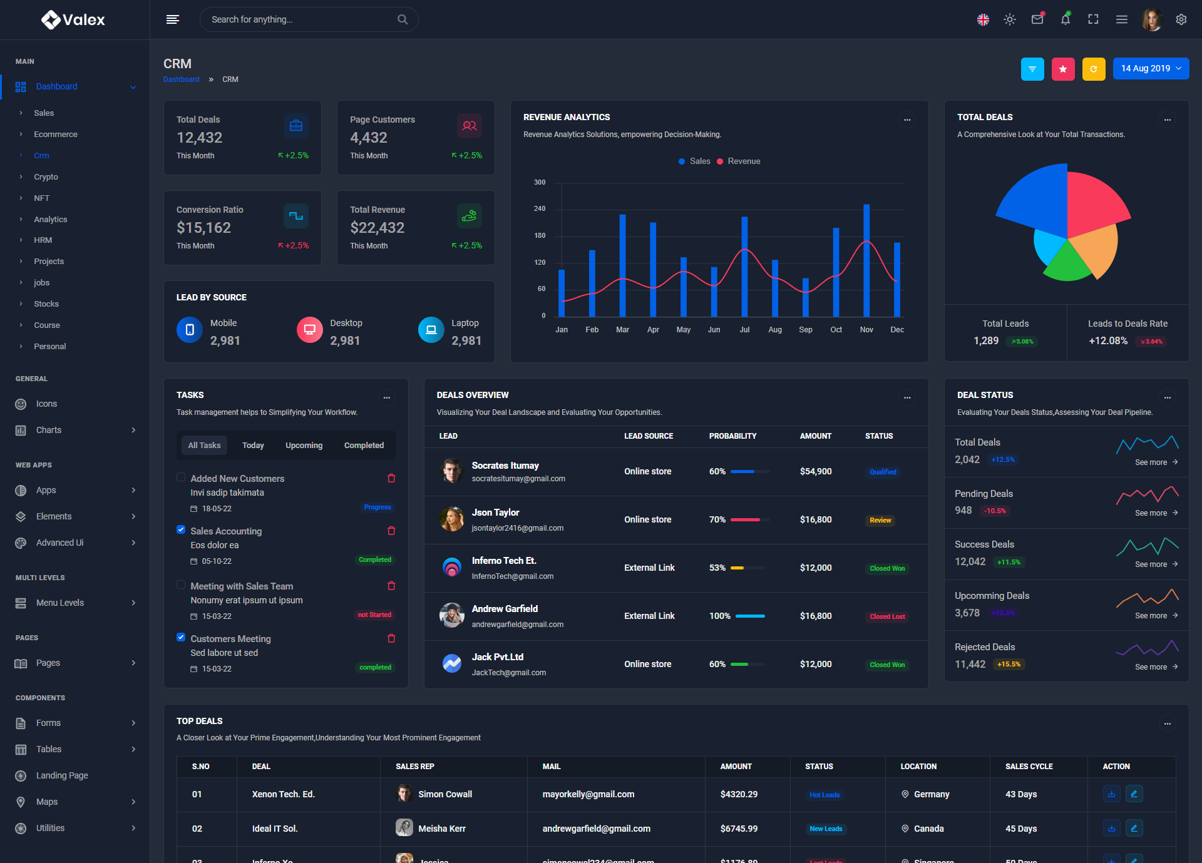Click the fullscreen toggle icon in header
Screen dimensions: 1202x863
pos(1093,19)
